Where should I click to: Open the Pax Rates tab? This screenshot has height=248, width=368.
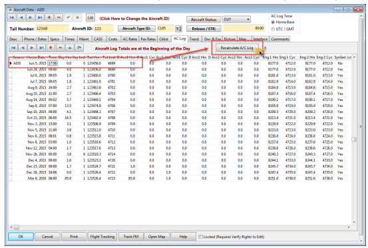pyautogui.click(x=148, y=39)
